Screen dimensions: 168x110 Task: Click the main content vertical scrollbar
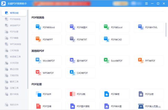166,30
